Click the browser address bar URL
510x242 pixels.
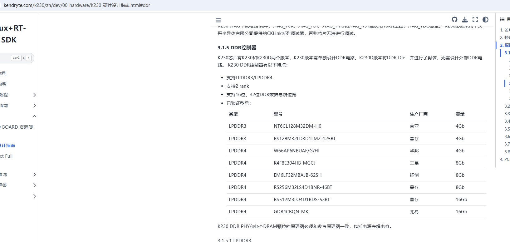77,5
